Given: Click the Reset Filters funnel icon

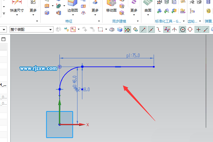Looking at the screenshot, I should click(x=67, y=30).
